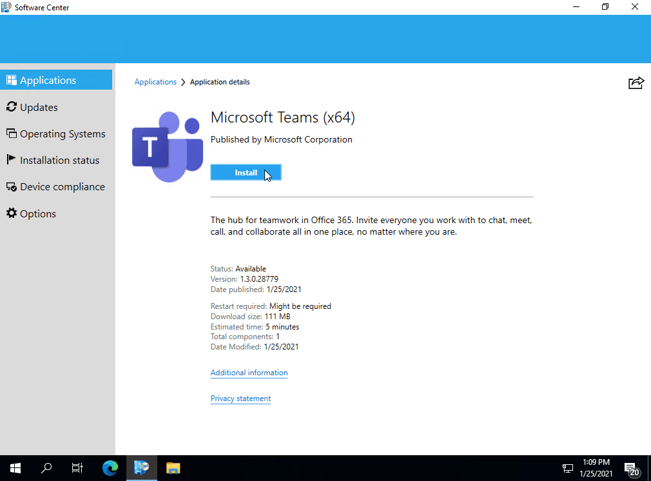Click the Microsoft Teams application logo
Screen dimensions: 651x481
tap(167, 146)
